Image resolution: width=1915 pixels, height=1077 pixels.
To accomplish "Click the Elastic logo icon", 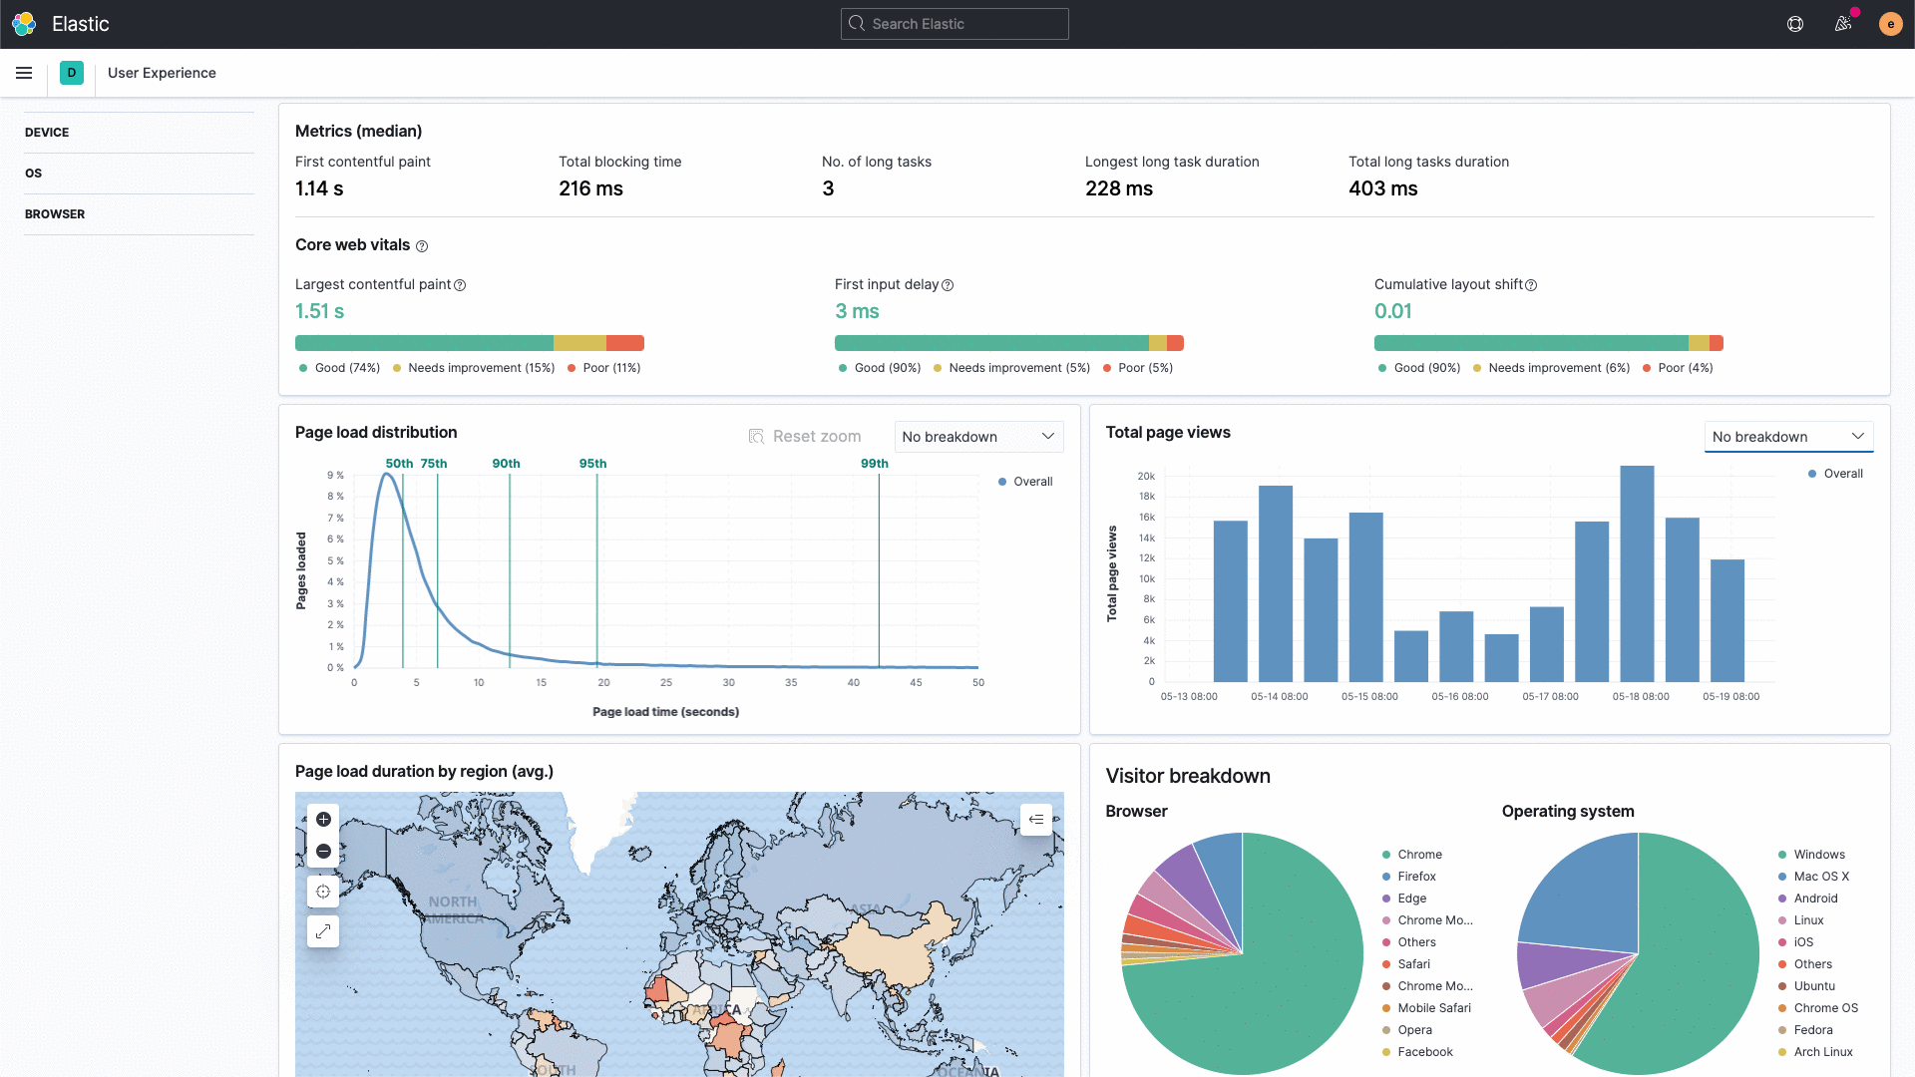I will coord(24,24).
